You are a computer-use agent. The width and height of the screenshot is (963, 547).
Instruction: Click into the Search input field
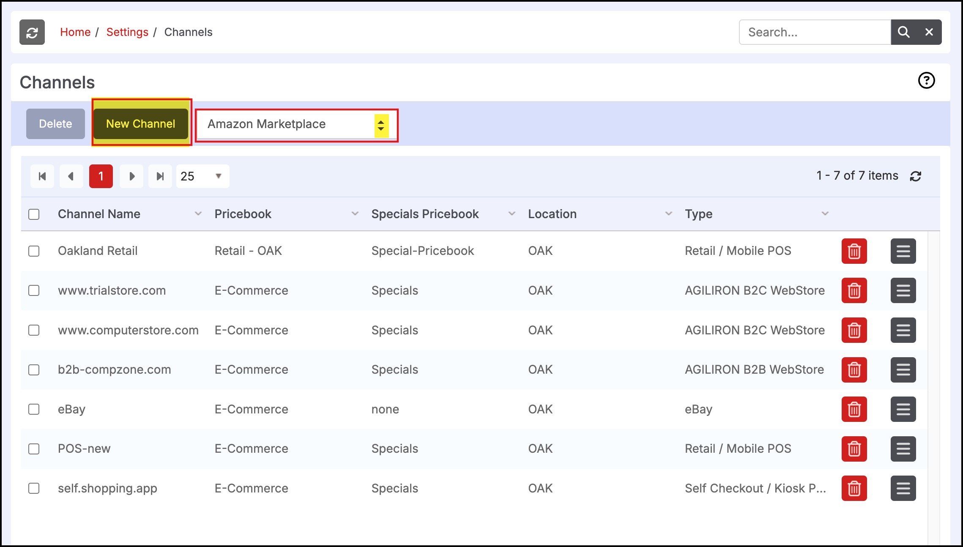(x=815, y=32)
